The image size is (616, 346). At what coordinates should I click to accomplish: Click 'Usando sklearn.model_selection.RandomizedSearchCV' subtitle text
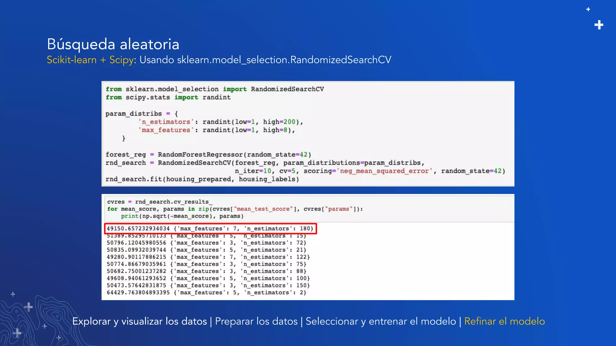click(265, 60)
